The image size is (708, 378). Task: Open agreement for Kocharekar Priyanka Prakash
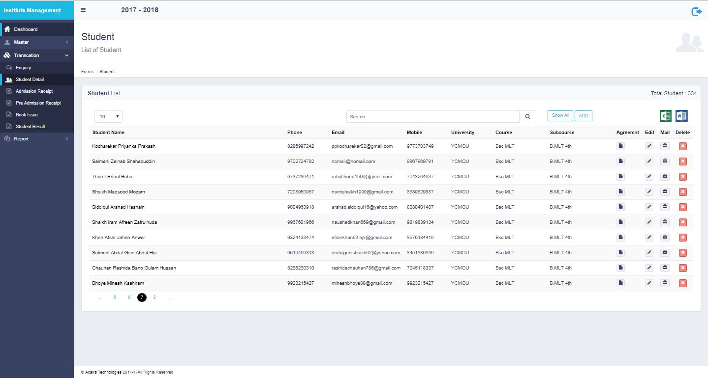(x=620, y=146)
